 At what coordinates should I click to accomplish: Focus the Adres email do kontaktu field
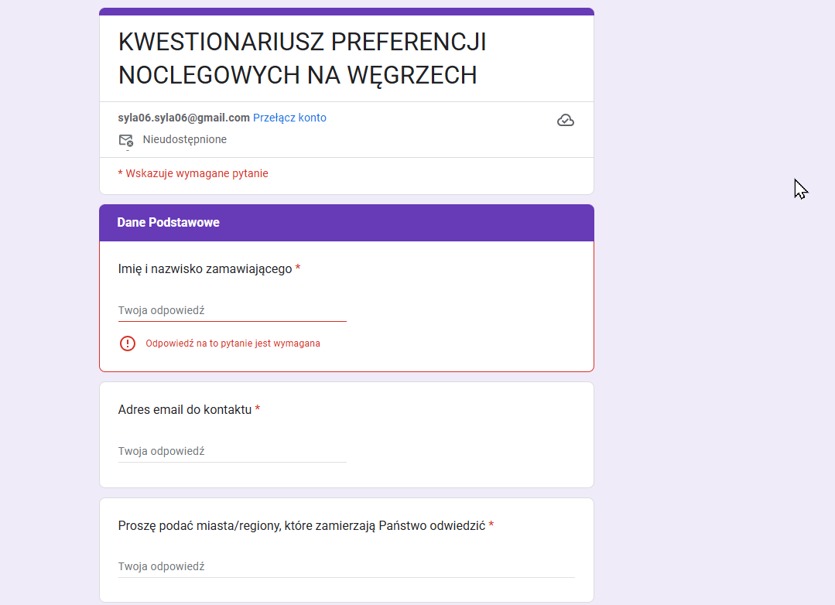pyautogui.click(x=232, y=451)
